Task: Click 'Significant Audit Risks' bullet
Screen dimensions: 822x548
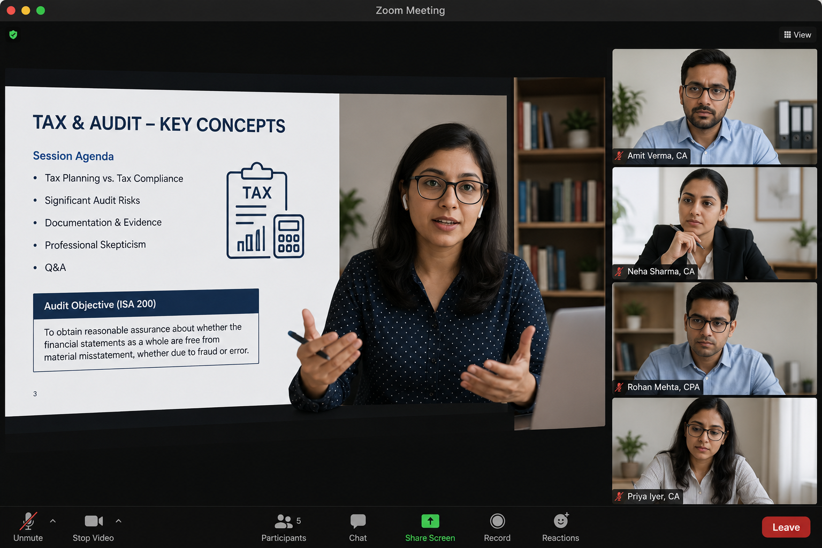Action: [92, 200]
